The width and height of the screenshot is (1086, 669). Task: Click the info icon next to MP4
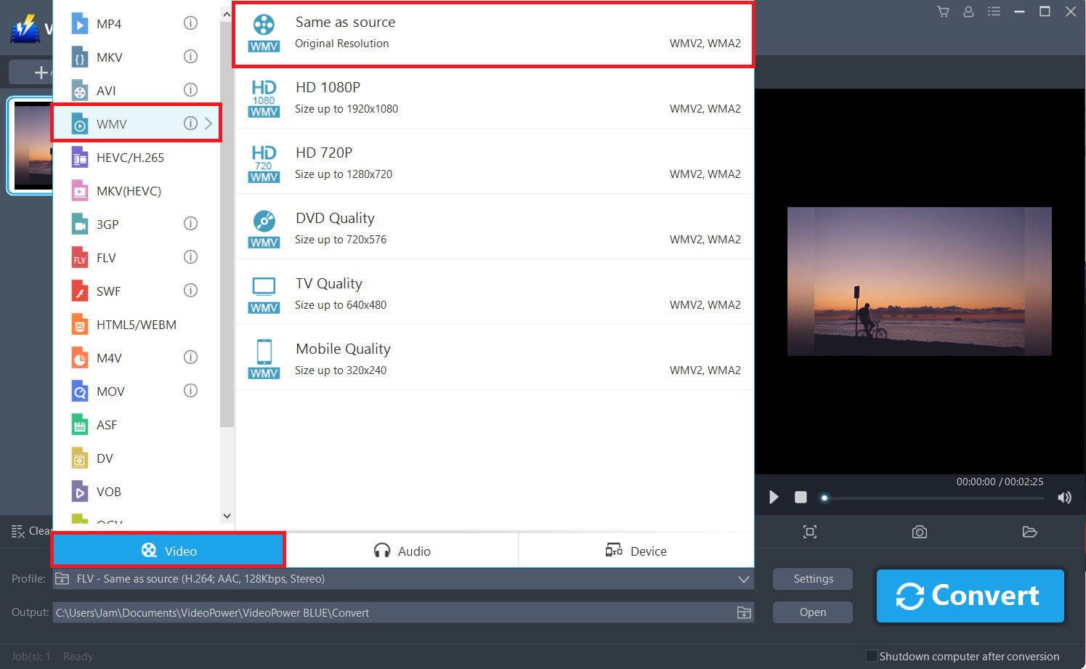click(190, 23)
